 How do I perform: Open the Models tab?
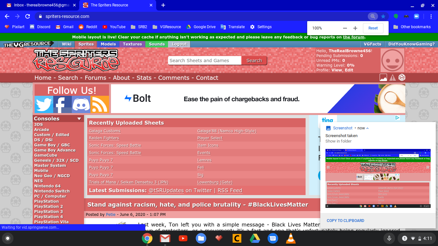108,44
